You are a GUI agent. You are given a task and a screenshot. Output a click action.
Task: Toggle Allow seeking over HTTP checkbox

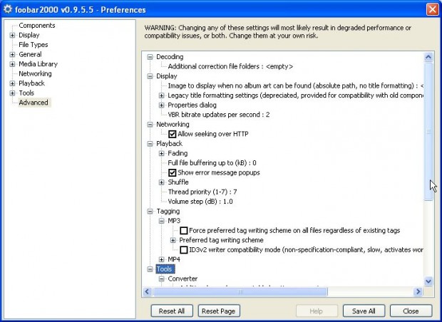pyautogui.click(x=173, y=134)
